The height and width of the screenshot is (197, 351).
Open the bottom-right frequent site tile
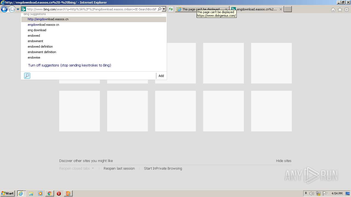click(271, 111)
